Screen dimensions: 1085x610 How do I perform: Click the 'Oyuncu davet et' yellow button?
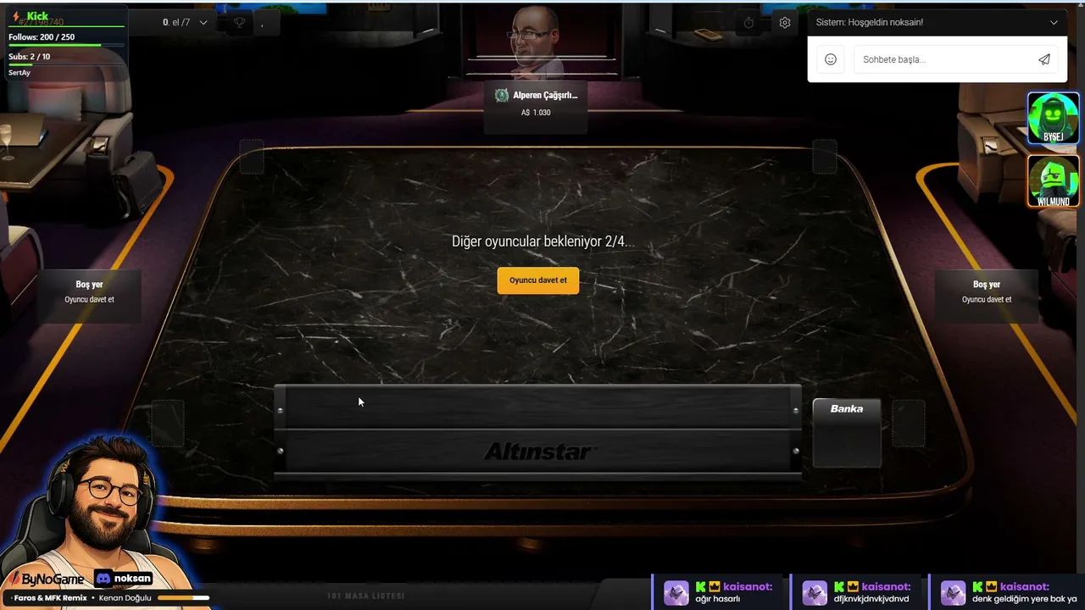(x=538, y=280)
